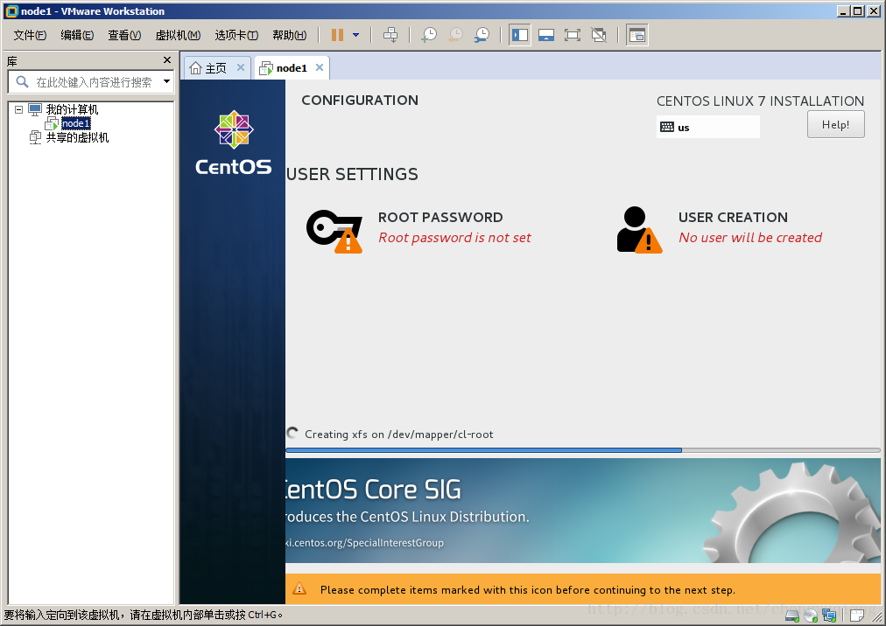Click 'Creating xfs on /dev/mapper/cl-root' status text

[398, 434]
